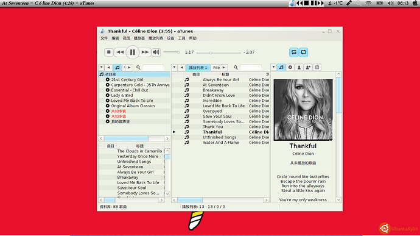420x236 pixels.
Task: Focus the navigator search field
Action: pyautogui.click(x=153, y=68)
